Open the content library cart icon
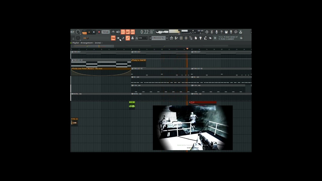Image resolution: width=322 pixels, height=181 pixels. coord(215,38)
